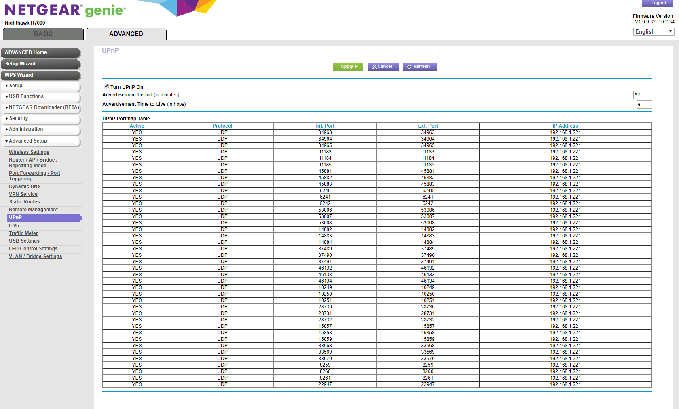Screen dimensions: 679x409
Task: Click the Firmware Version label
Action: point(653,16)
